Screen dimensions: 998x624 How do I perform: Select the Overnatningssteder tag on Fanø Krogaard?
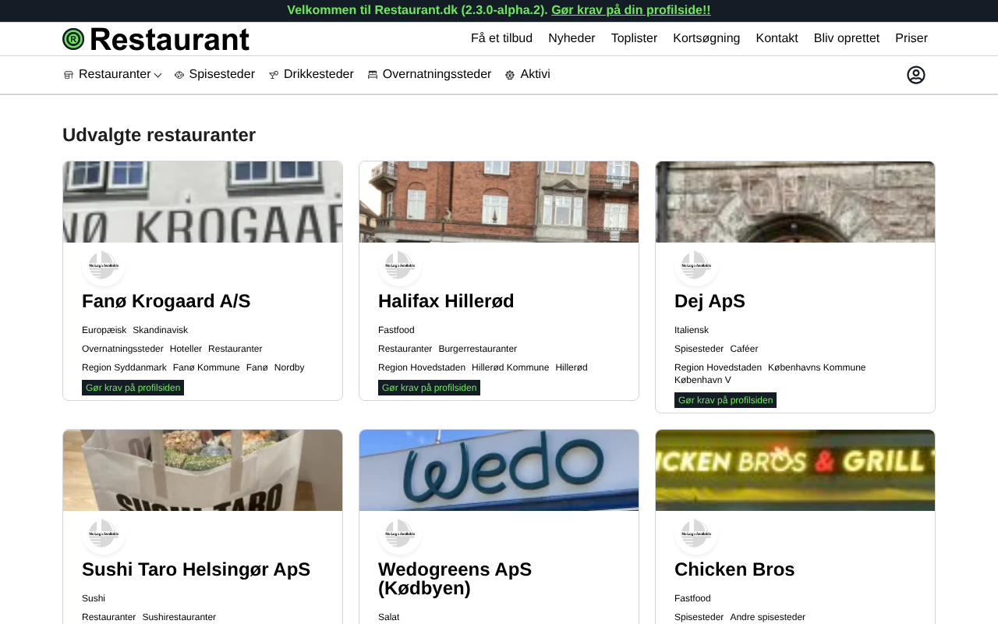(x=122, y=349)
